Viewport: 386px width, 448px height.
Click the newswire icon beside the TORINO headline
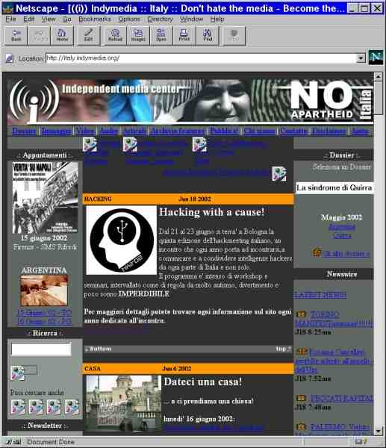tap(301, 314)
